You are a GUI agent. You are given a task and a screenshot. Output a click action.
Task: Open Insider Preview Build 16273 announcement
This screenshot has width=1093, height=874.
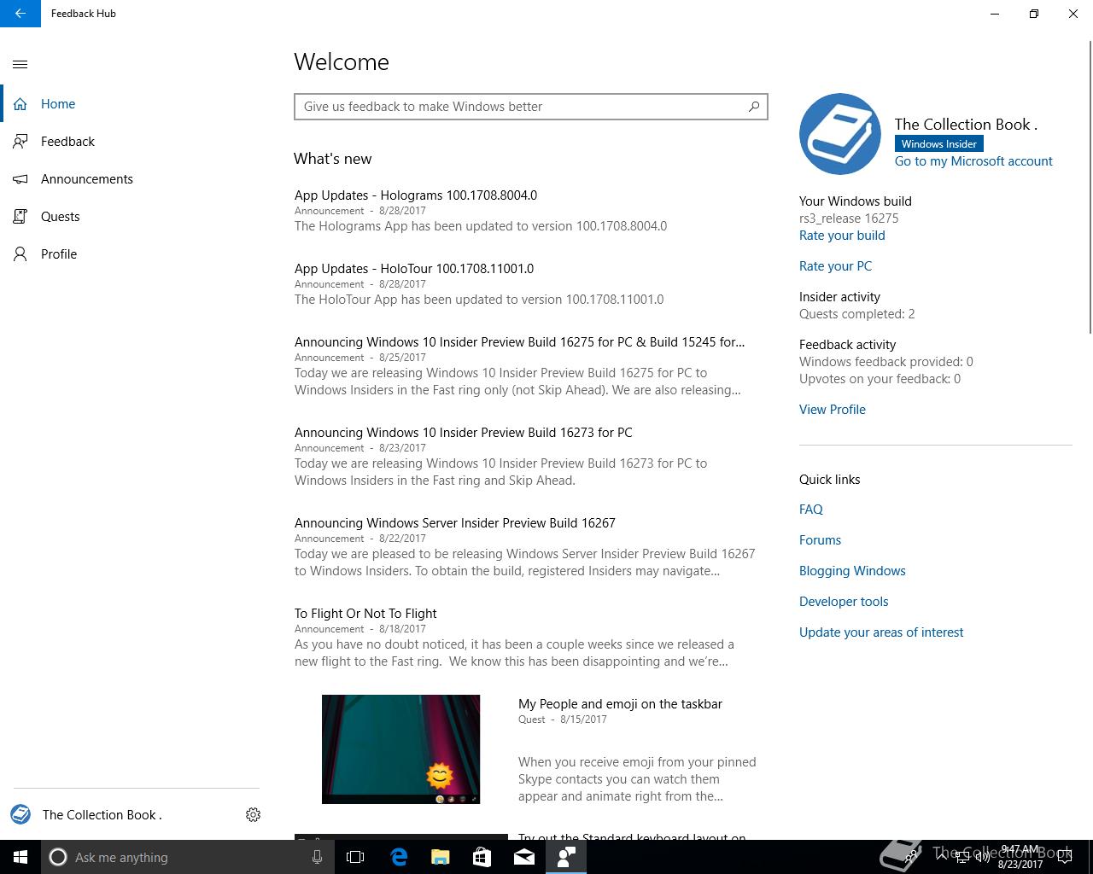(x=464, y=433)
